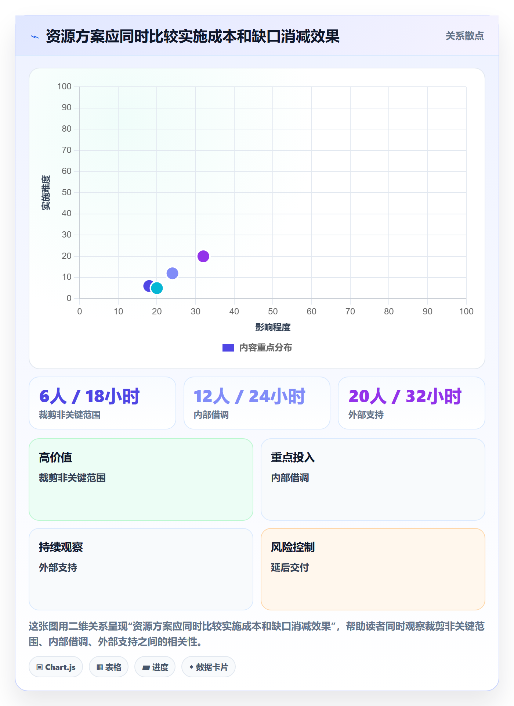Click the lightning bolt icon beside the title
The width and height of the screenshot is (514, 706).
tap(35, 37)
